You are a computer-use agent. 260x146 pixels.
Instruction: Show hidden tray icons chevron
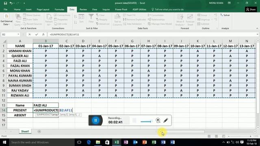223,142
